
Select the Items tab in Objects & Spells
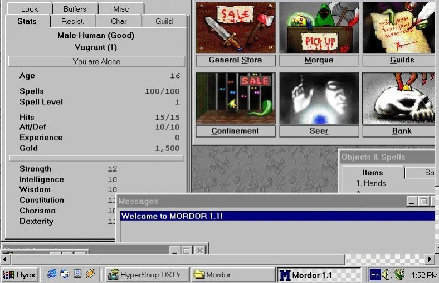(x=373, y=173)
